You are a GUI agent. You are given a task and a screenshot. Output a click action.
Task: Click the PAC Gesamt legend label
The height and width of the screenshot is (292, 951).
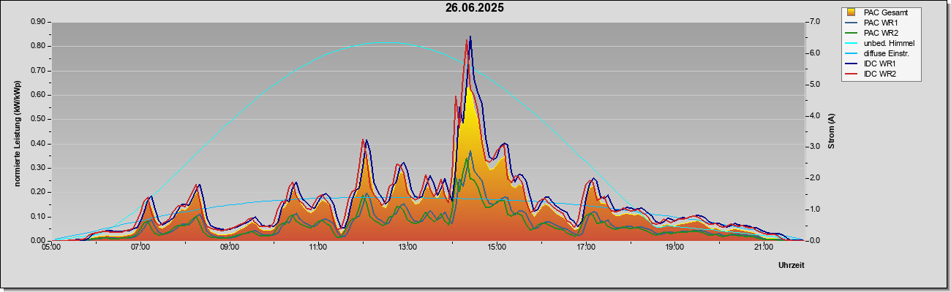pos(887,12)
